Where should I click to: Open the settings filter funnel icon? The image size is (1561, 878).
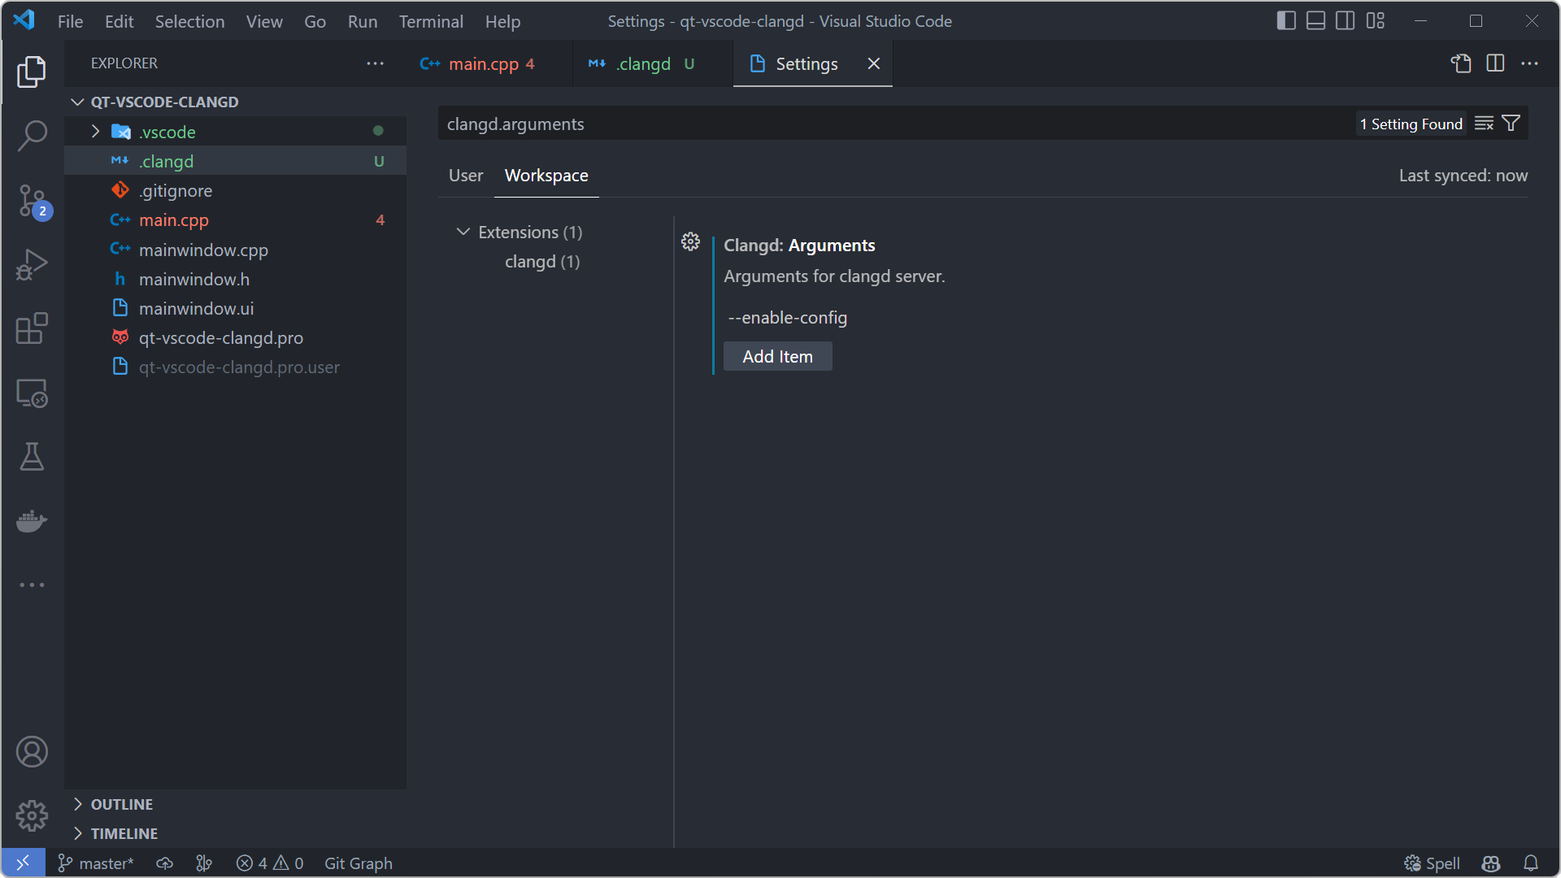1511,123
